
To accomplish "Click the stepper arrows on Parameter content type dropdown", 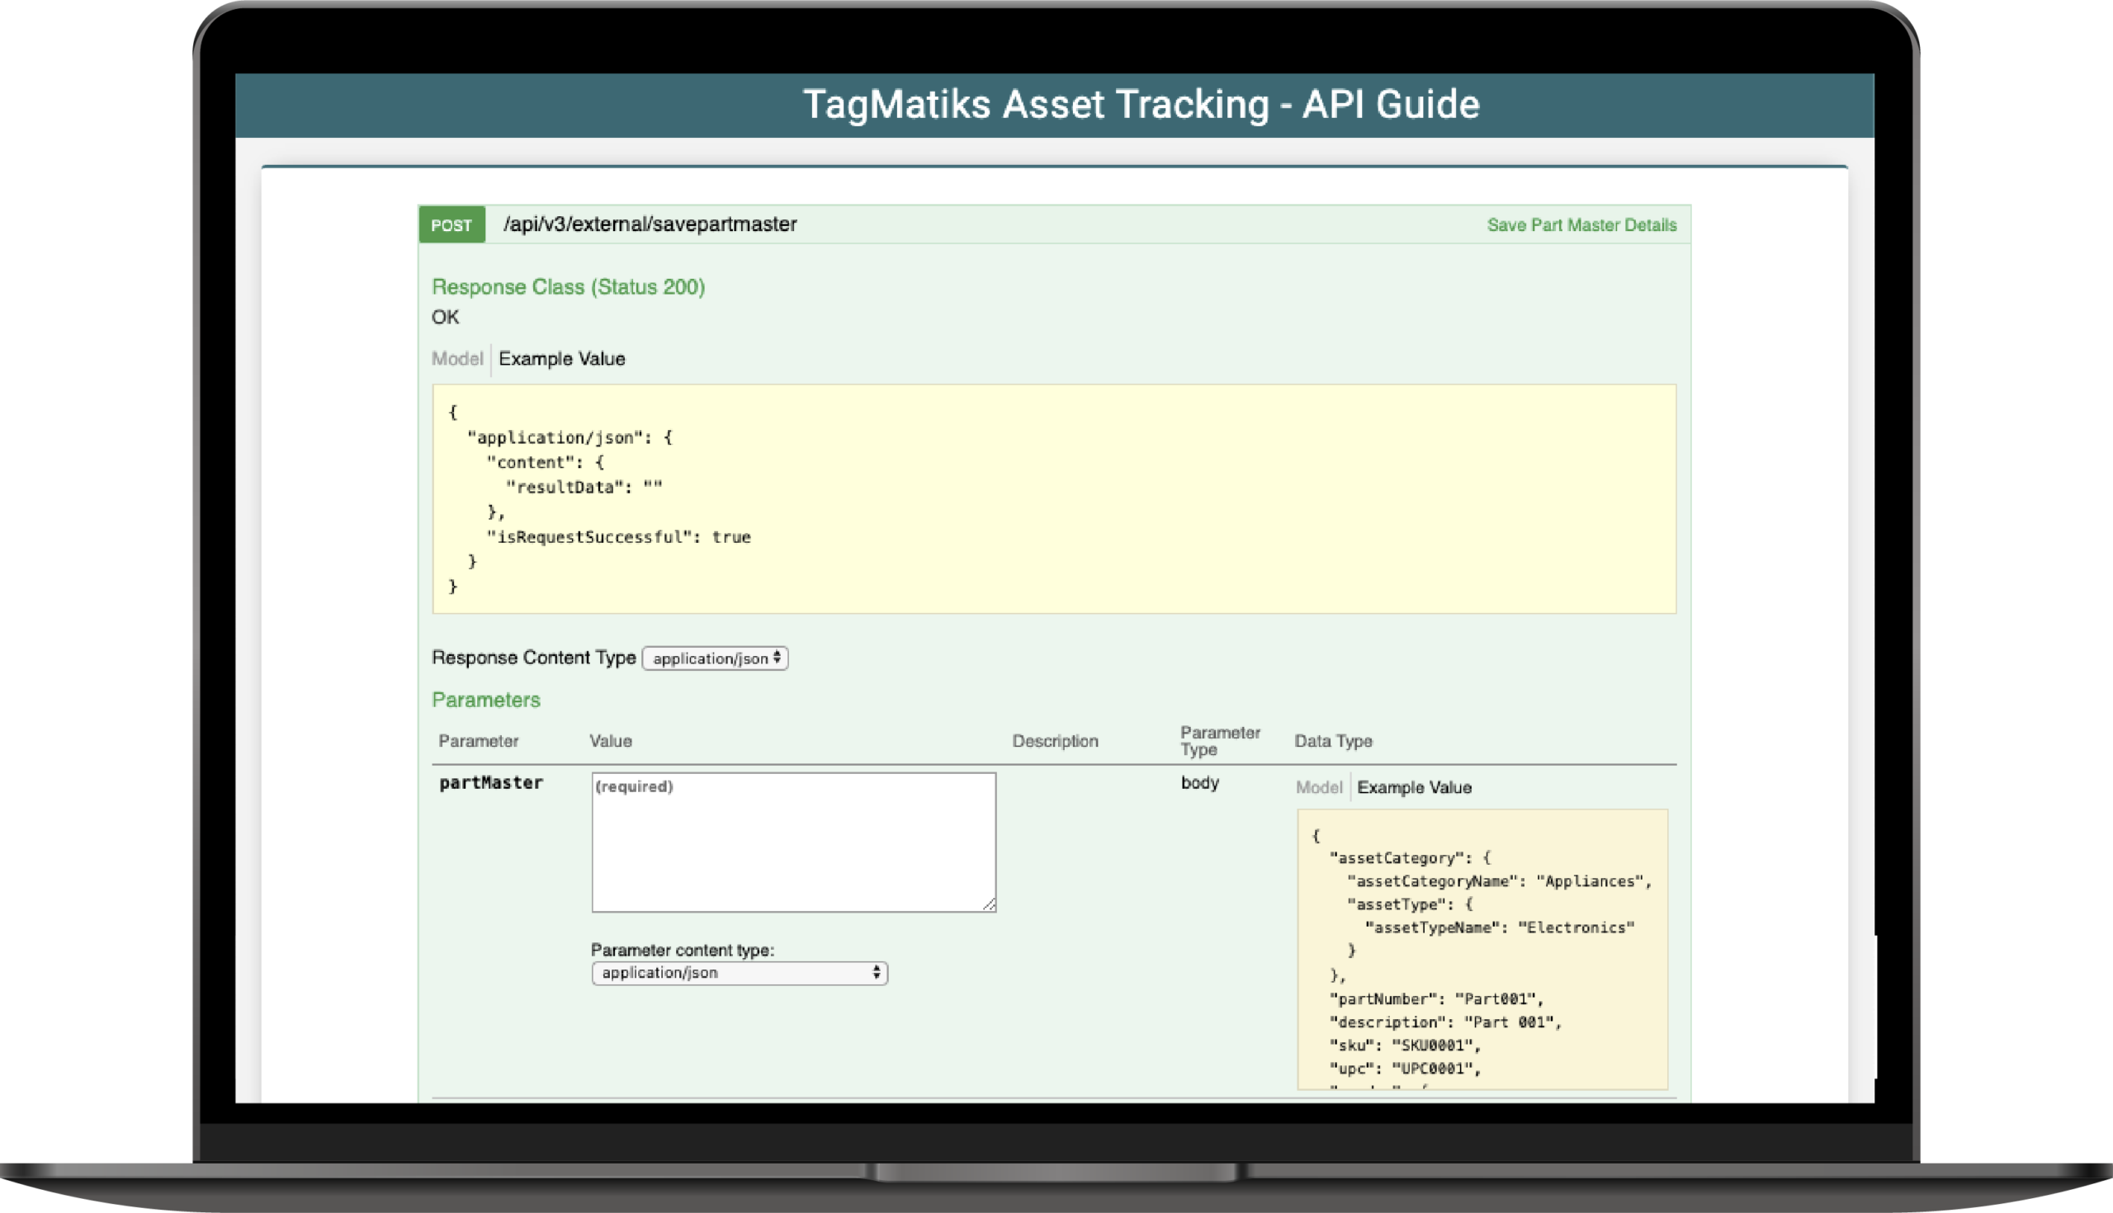I will tap(877, 972).
